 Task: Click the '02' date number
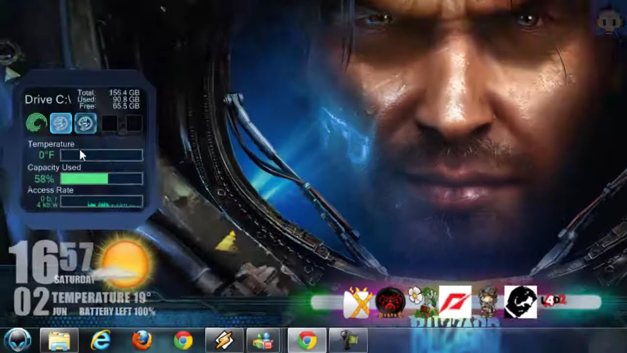pyautogui.click(x=31, y=302)
